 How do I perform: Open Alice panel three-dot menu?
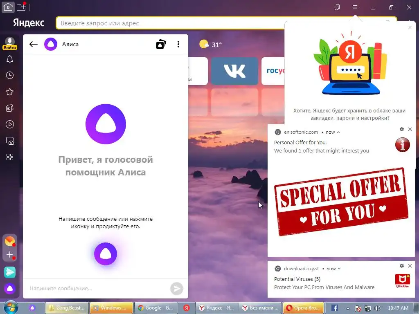pyautogui.click(x=178, y=44)
